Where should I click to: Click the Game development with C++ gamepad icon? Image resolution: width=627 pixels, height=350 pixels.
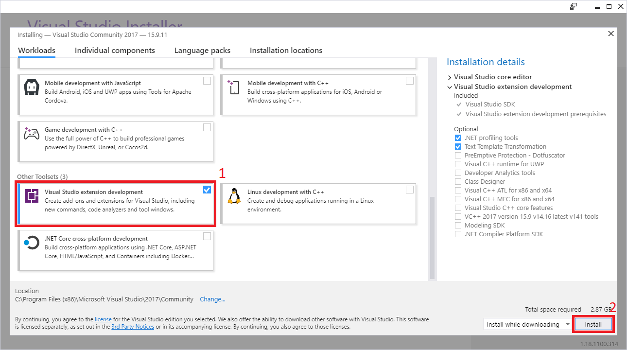[31, 134]
